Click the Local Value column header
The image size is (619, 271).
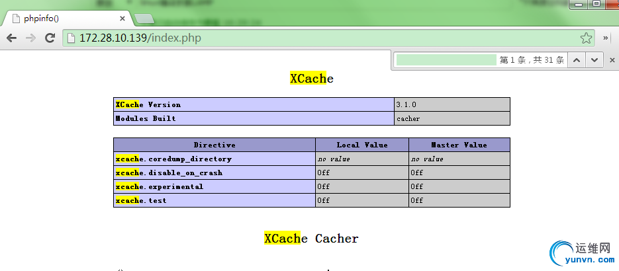click(x=362, y=145)
